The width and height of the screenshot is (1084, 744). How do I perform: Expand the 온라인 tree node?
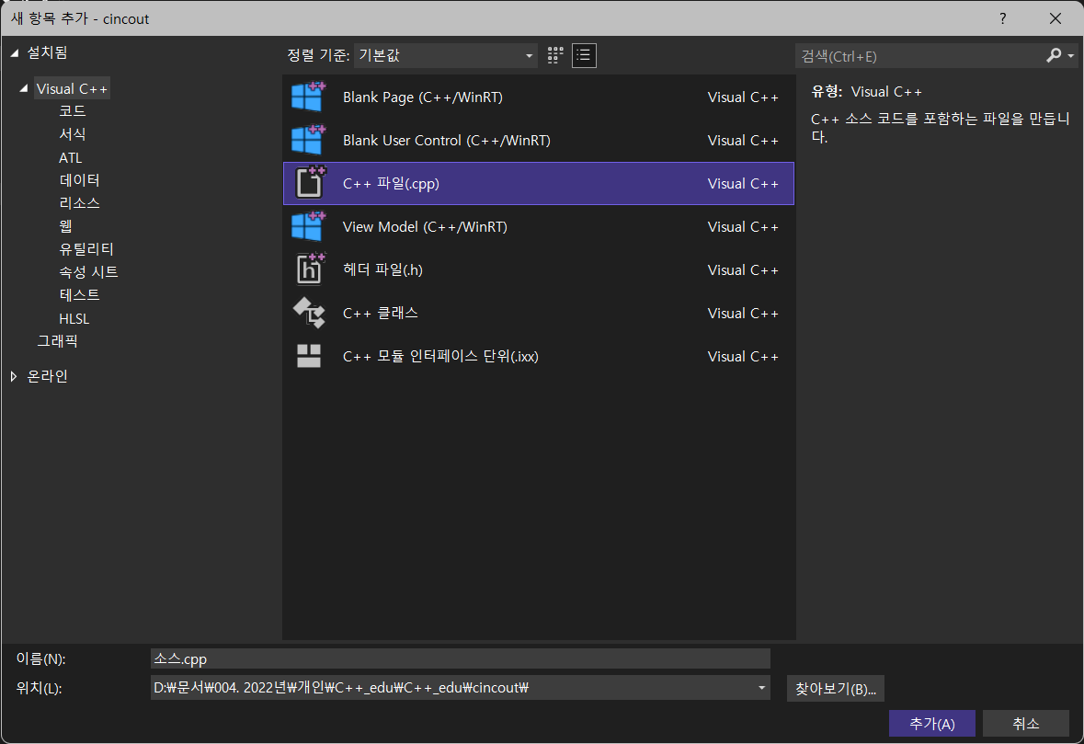pos(14,376)
